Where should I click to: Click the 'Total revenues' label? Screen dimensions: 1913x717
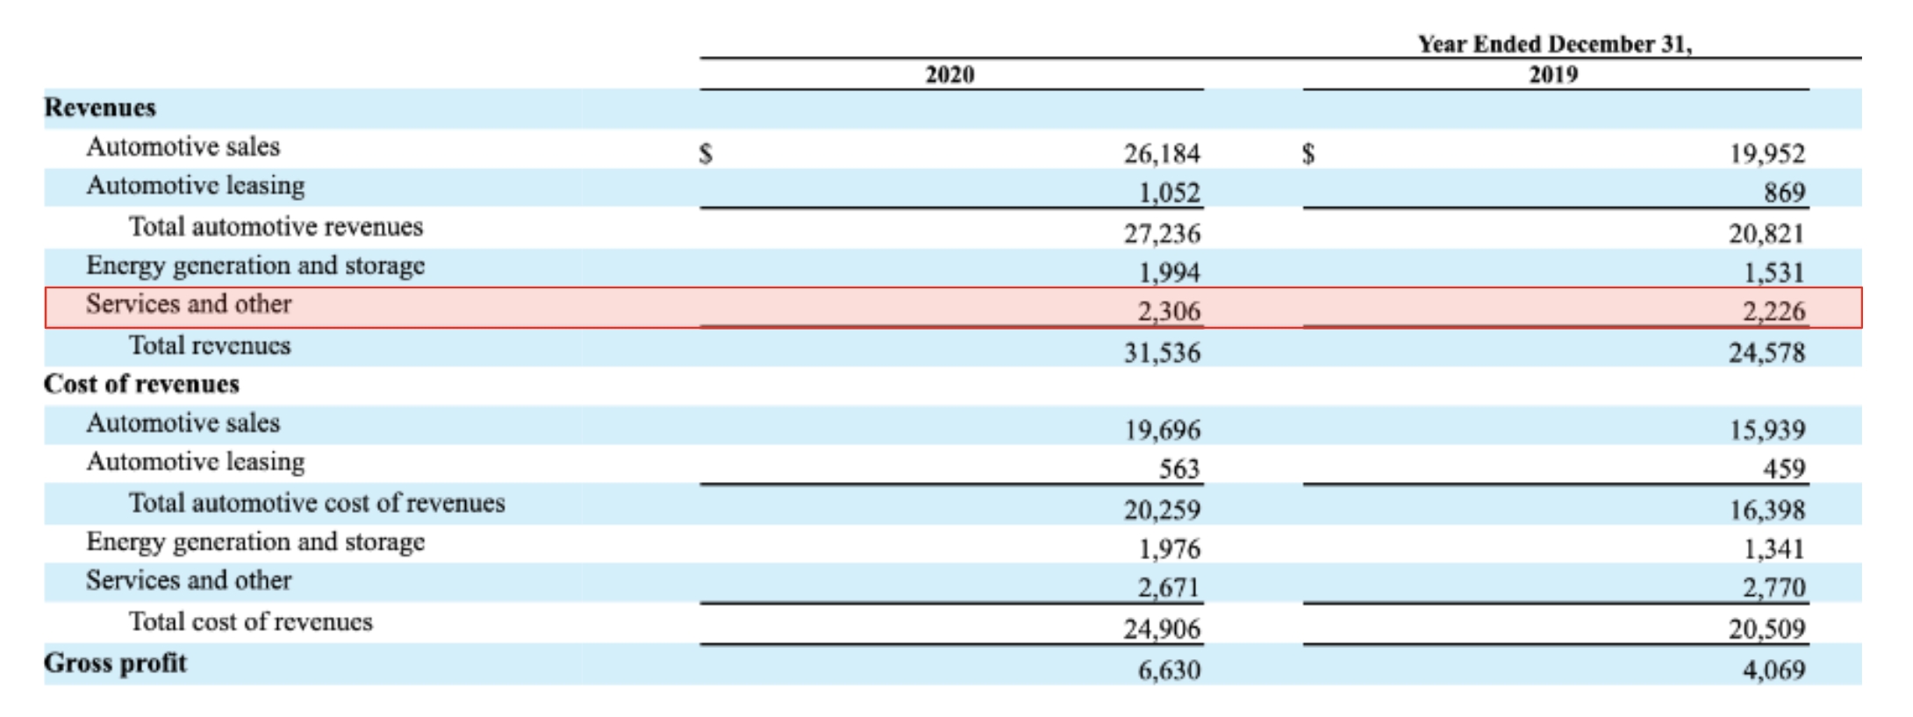210,346
